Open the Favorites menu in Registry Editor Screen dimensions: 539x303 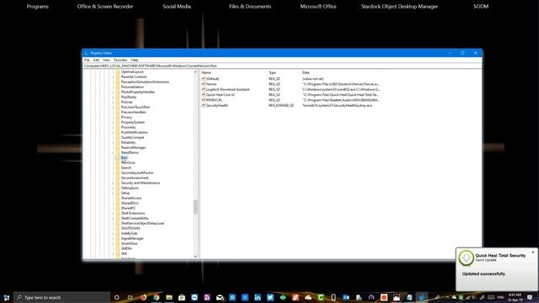coord(120,60)
